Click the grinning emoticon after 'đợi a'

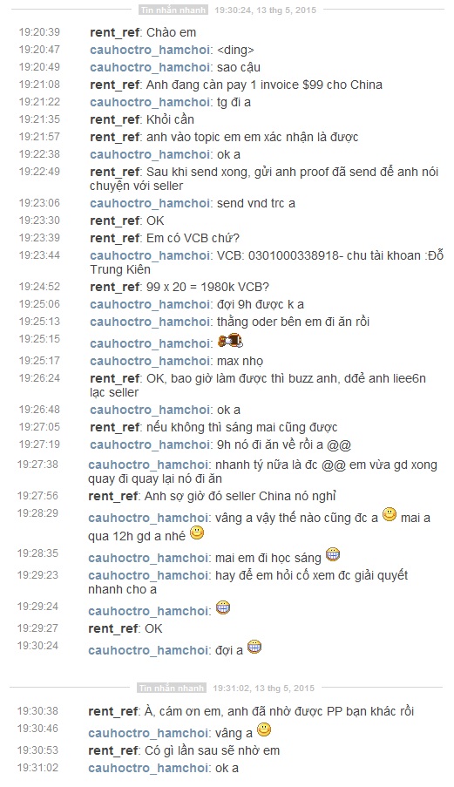[x=254, y=647]
